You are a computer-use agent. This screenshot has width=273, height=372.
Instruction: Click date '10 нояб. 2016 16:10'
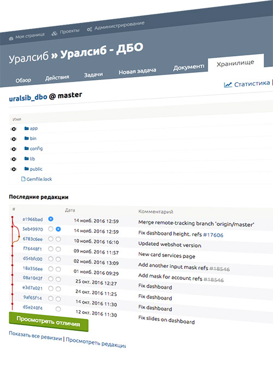96,242
